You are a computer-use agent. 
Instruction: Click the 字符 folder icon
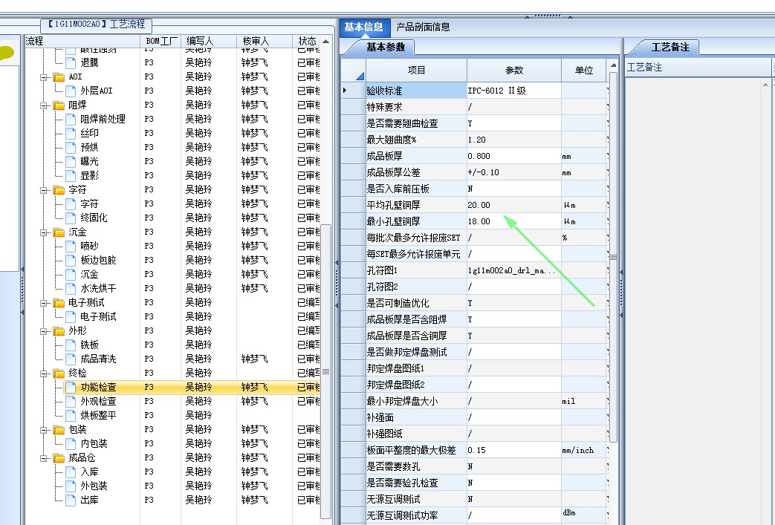(59, 190)
